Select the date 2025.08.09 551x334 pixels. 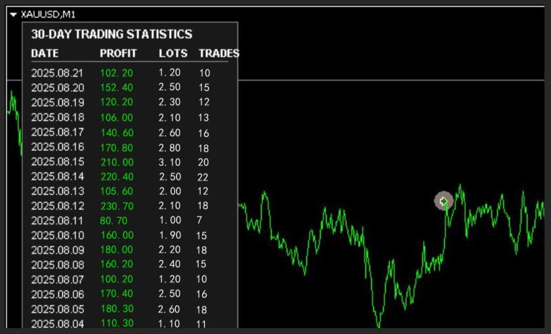(x=58, y=250)
